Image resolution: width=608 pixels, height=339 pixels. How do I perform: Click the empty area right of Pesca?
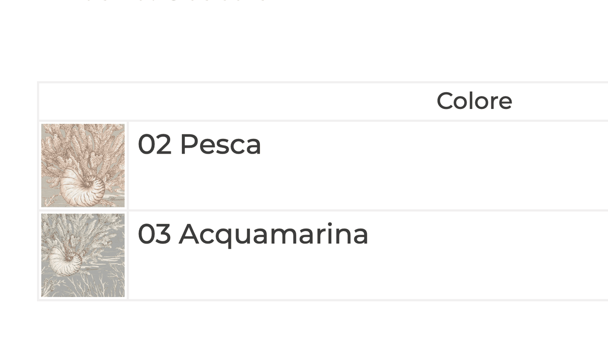point(436,166)
